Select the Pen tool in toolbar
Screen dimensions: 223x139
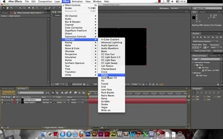point(33,8)
